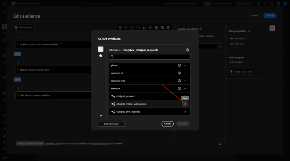Viewport: 290px width, 161px height.
Task: Open the apps grid switcher
Action: point(278,3)
